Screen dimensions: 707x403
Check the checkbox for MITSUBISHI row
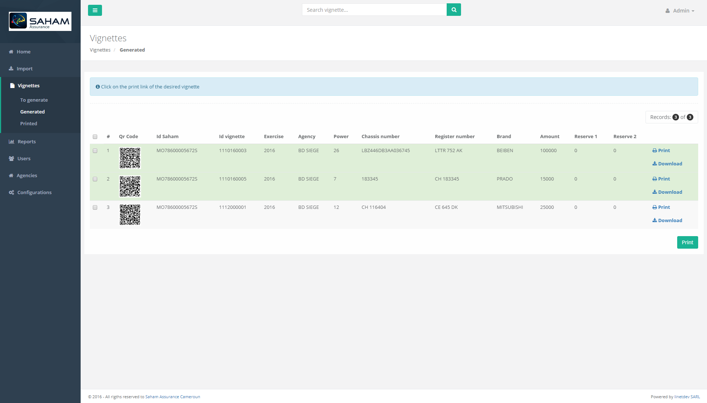tap(95, 207)
